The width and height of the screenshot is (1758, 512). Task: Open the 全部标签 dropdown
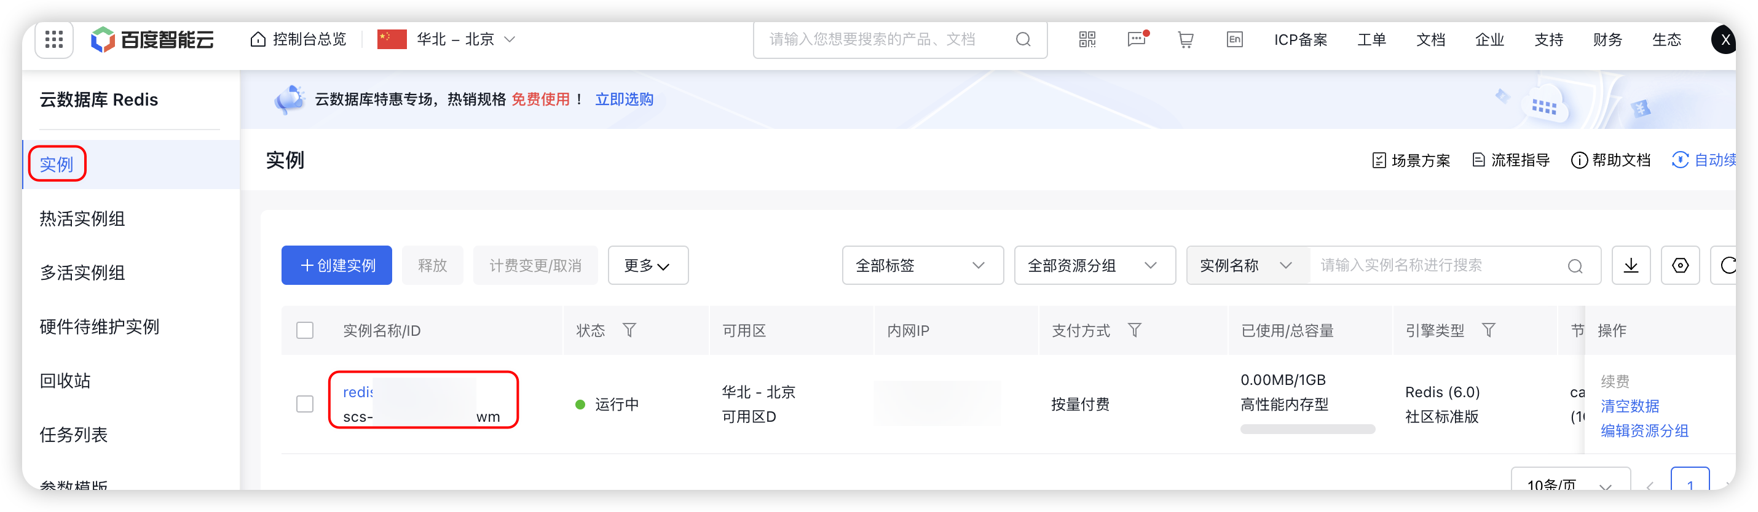(923, 265)
